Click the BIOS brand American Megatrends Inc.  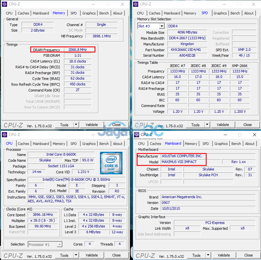coord(208,197)
